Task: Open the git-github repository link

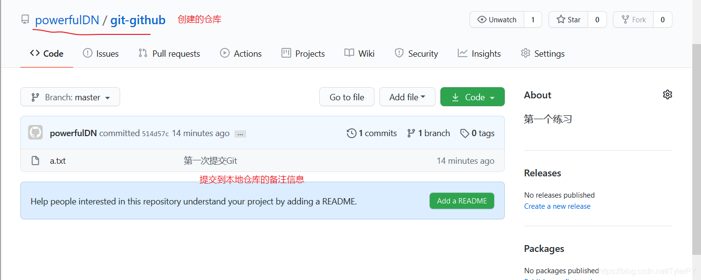Action: [x=138, y=20]
